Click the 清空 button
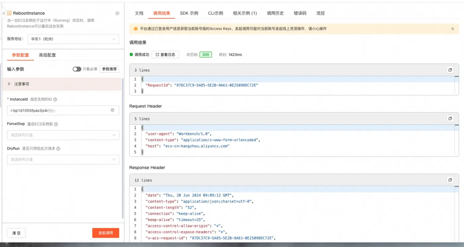The height and width of the screenshot is (247, 464). (16, 233)
